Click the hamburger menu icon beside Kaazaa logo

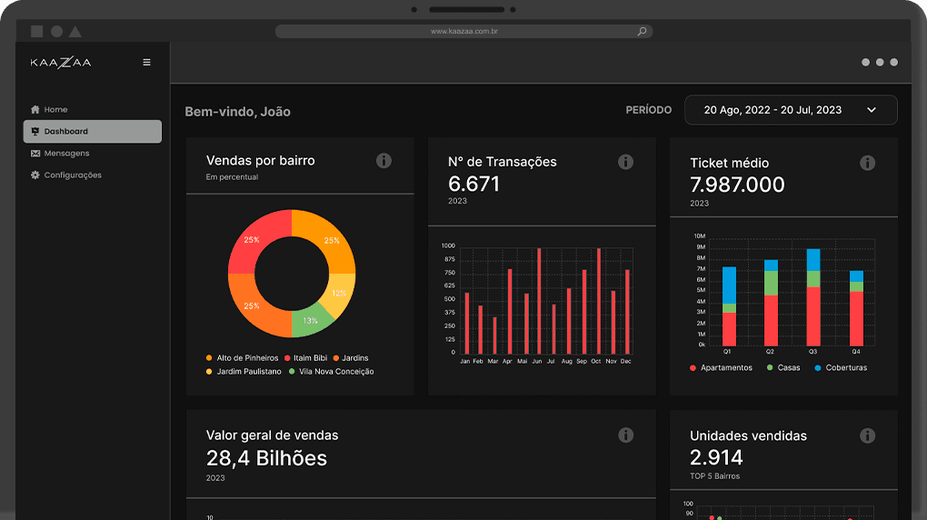point(146,62)
